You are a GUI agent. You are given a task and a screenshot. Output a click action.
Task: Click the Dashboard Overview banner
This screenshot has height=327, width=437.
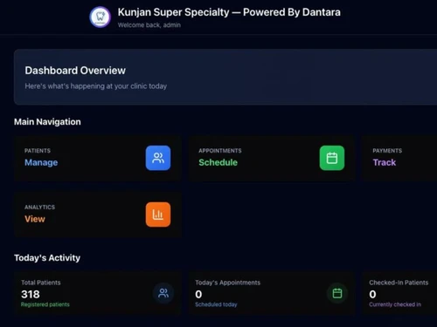[x=225, y=77]
